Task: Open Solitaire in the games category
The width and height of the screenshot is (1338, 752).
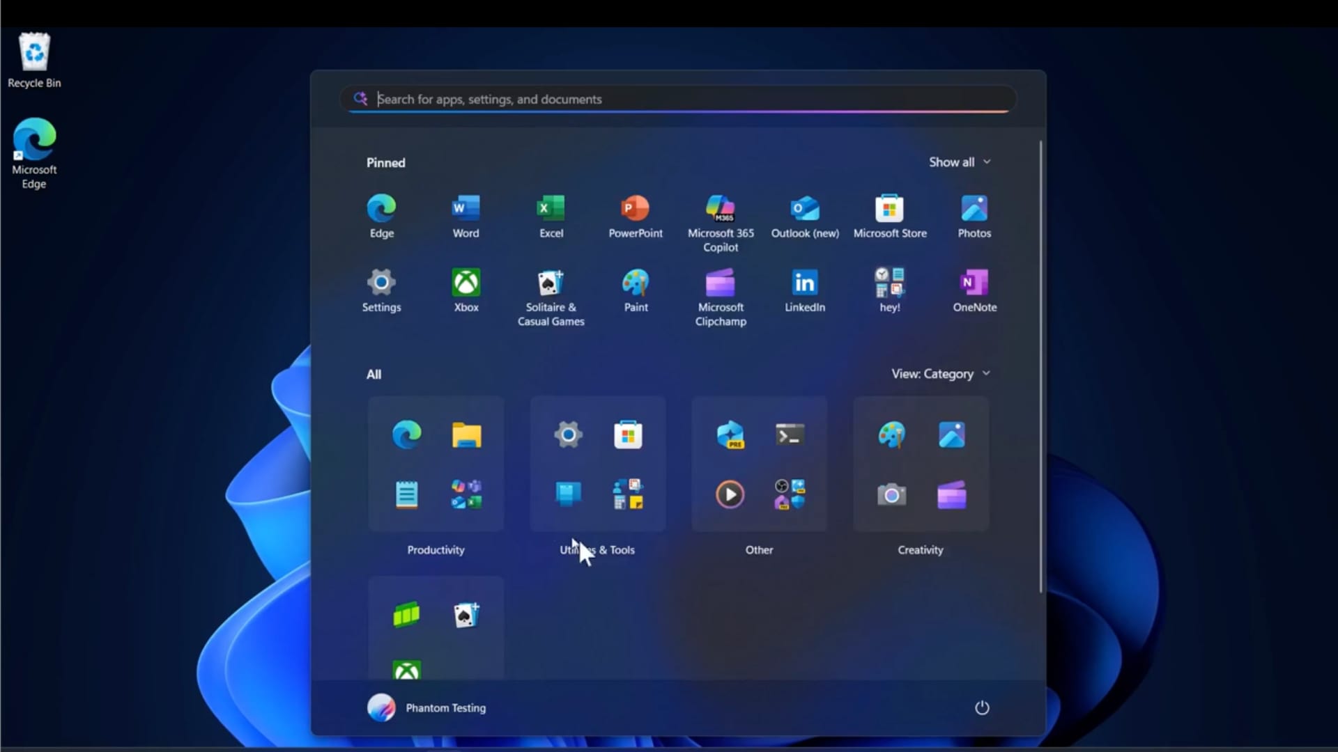Action: (x=466, y=615)
